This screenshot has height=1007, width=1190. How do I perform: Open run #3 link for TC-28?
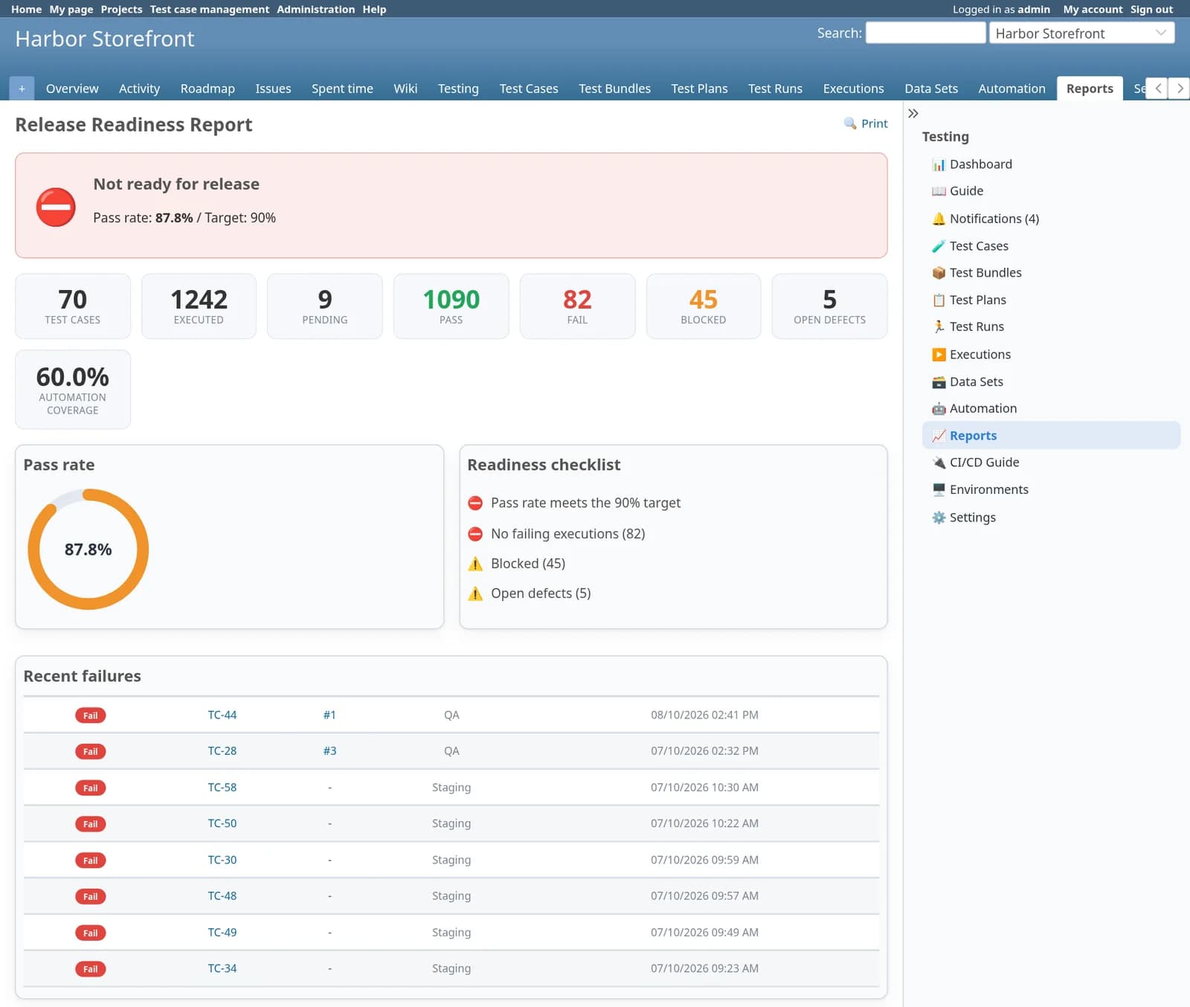coord(329,751)
